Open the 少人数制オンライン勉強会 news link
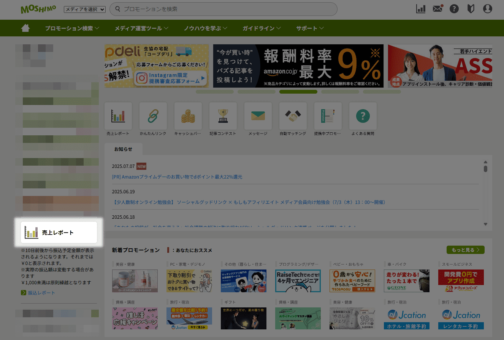The width and height of the screenshot is (504, 340). 250,202
